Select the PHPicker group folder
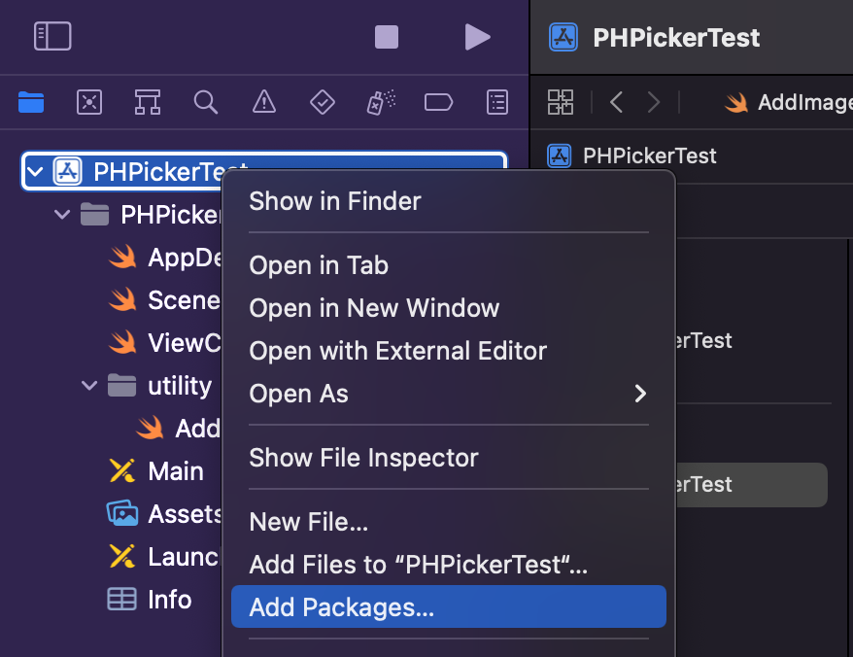This screenshot has height=657, width=853. click(x=151, y=214)
